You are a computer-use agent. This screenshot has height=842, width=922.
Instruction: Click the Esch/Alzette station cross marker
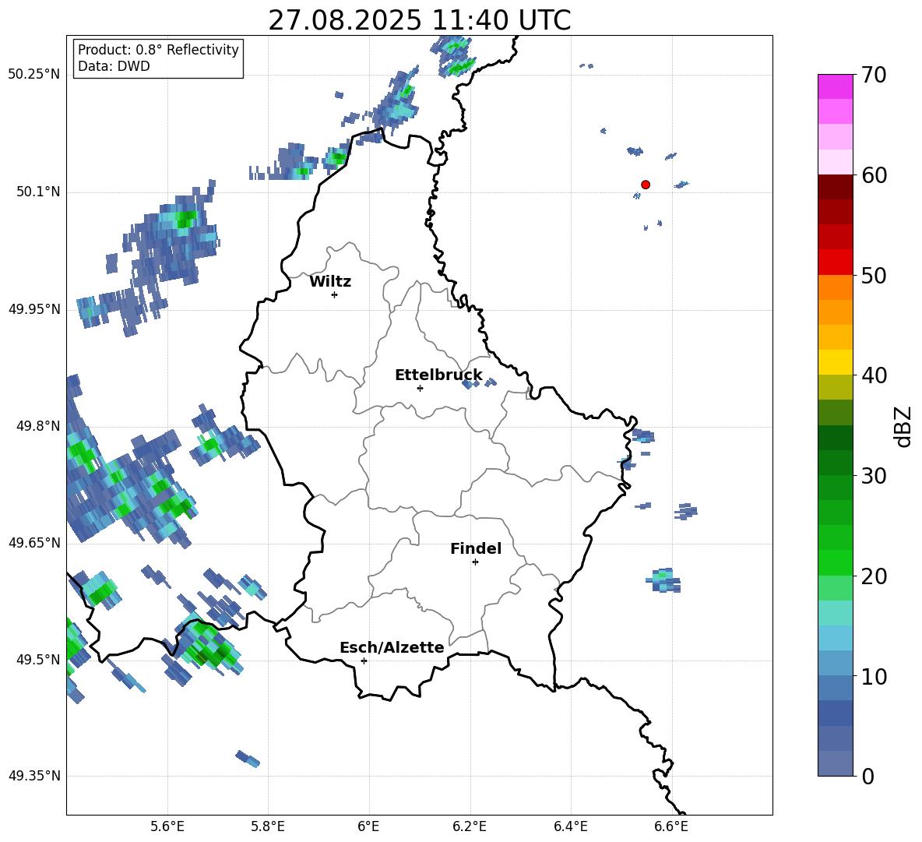[x=364, y=661]
